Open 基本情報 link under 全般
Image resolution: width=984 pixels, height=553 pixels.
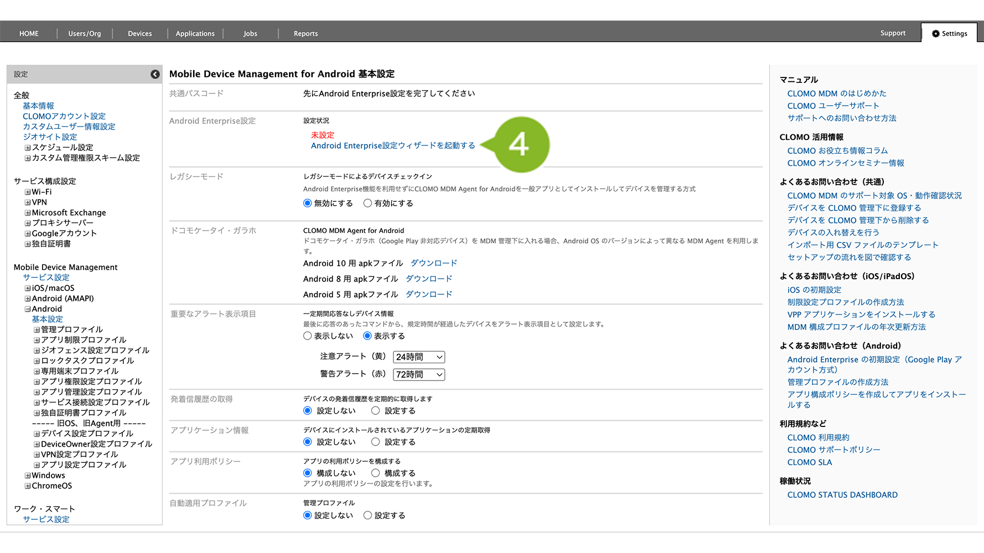point(38,106)
